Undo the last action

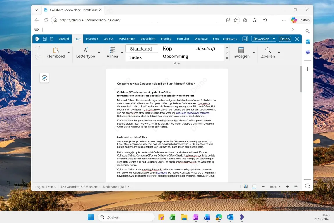click(x=37, y=48)
